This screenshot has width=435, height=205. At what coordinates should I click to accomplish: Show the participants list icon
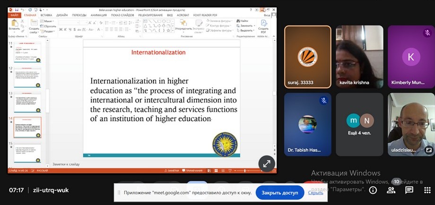point(391,190)
